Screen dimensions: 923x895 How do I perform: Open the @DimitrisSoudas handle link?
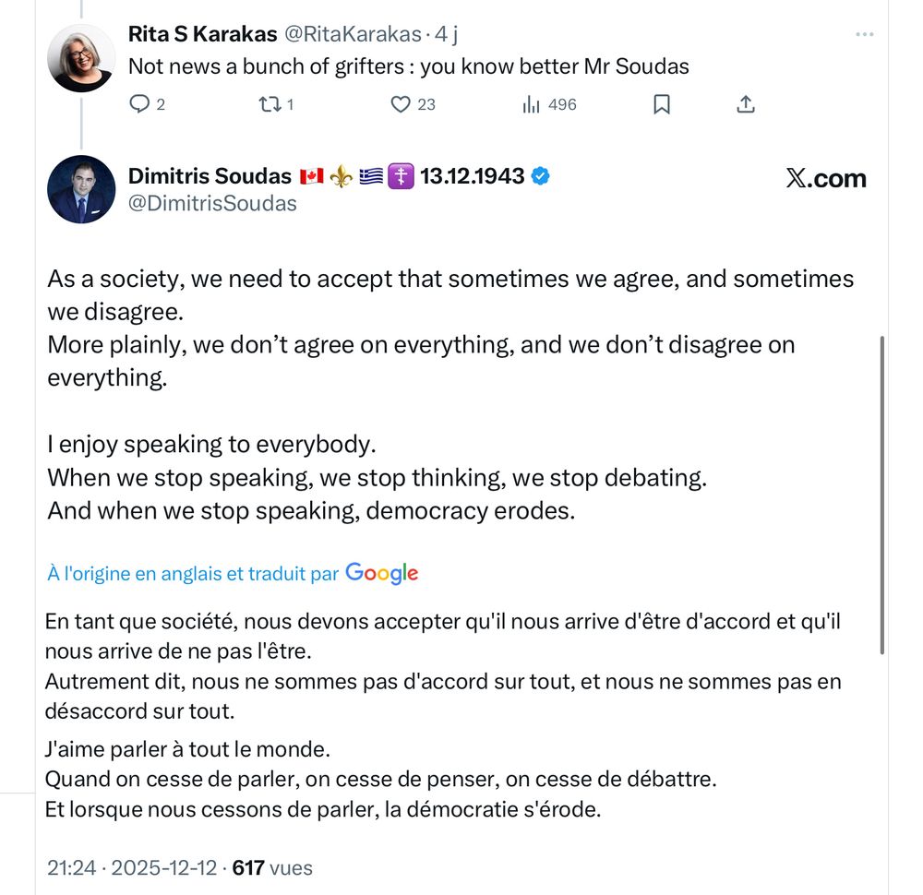pos(212,203)
